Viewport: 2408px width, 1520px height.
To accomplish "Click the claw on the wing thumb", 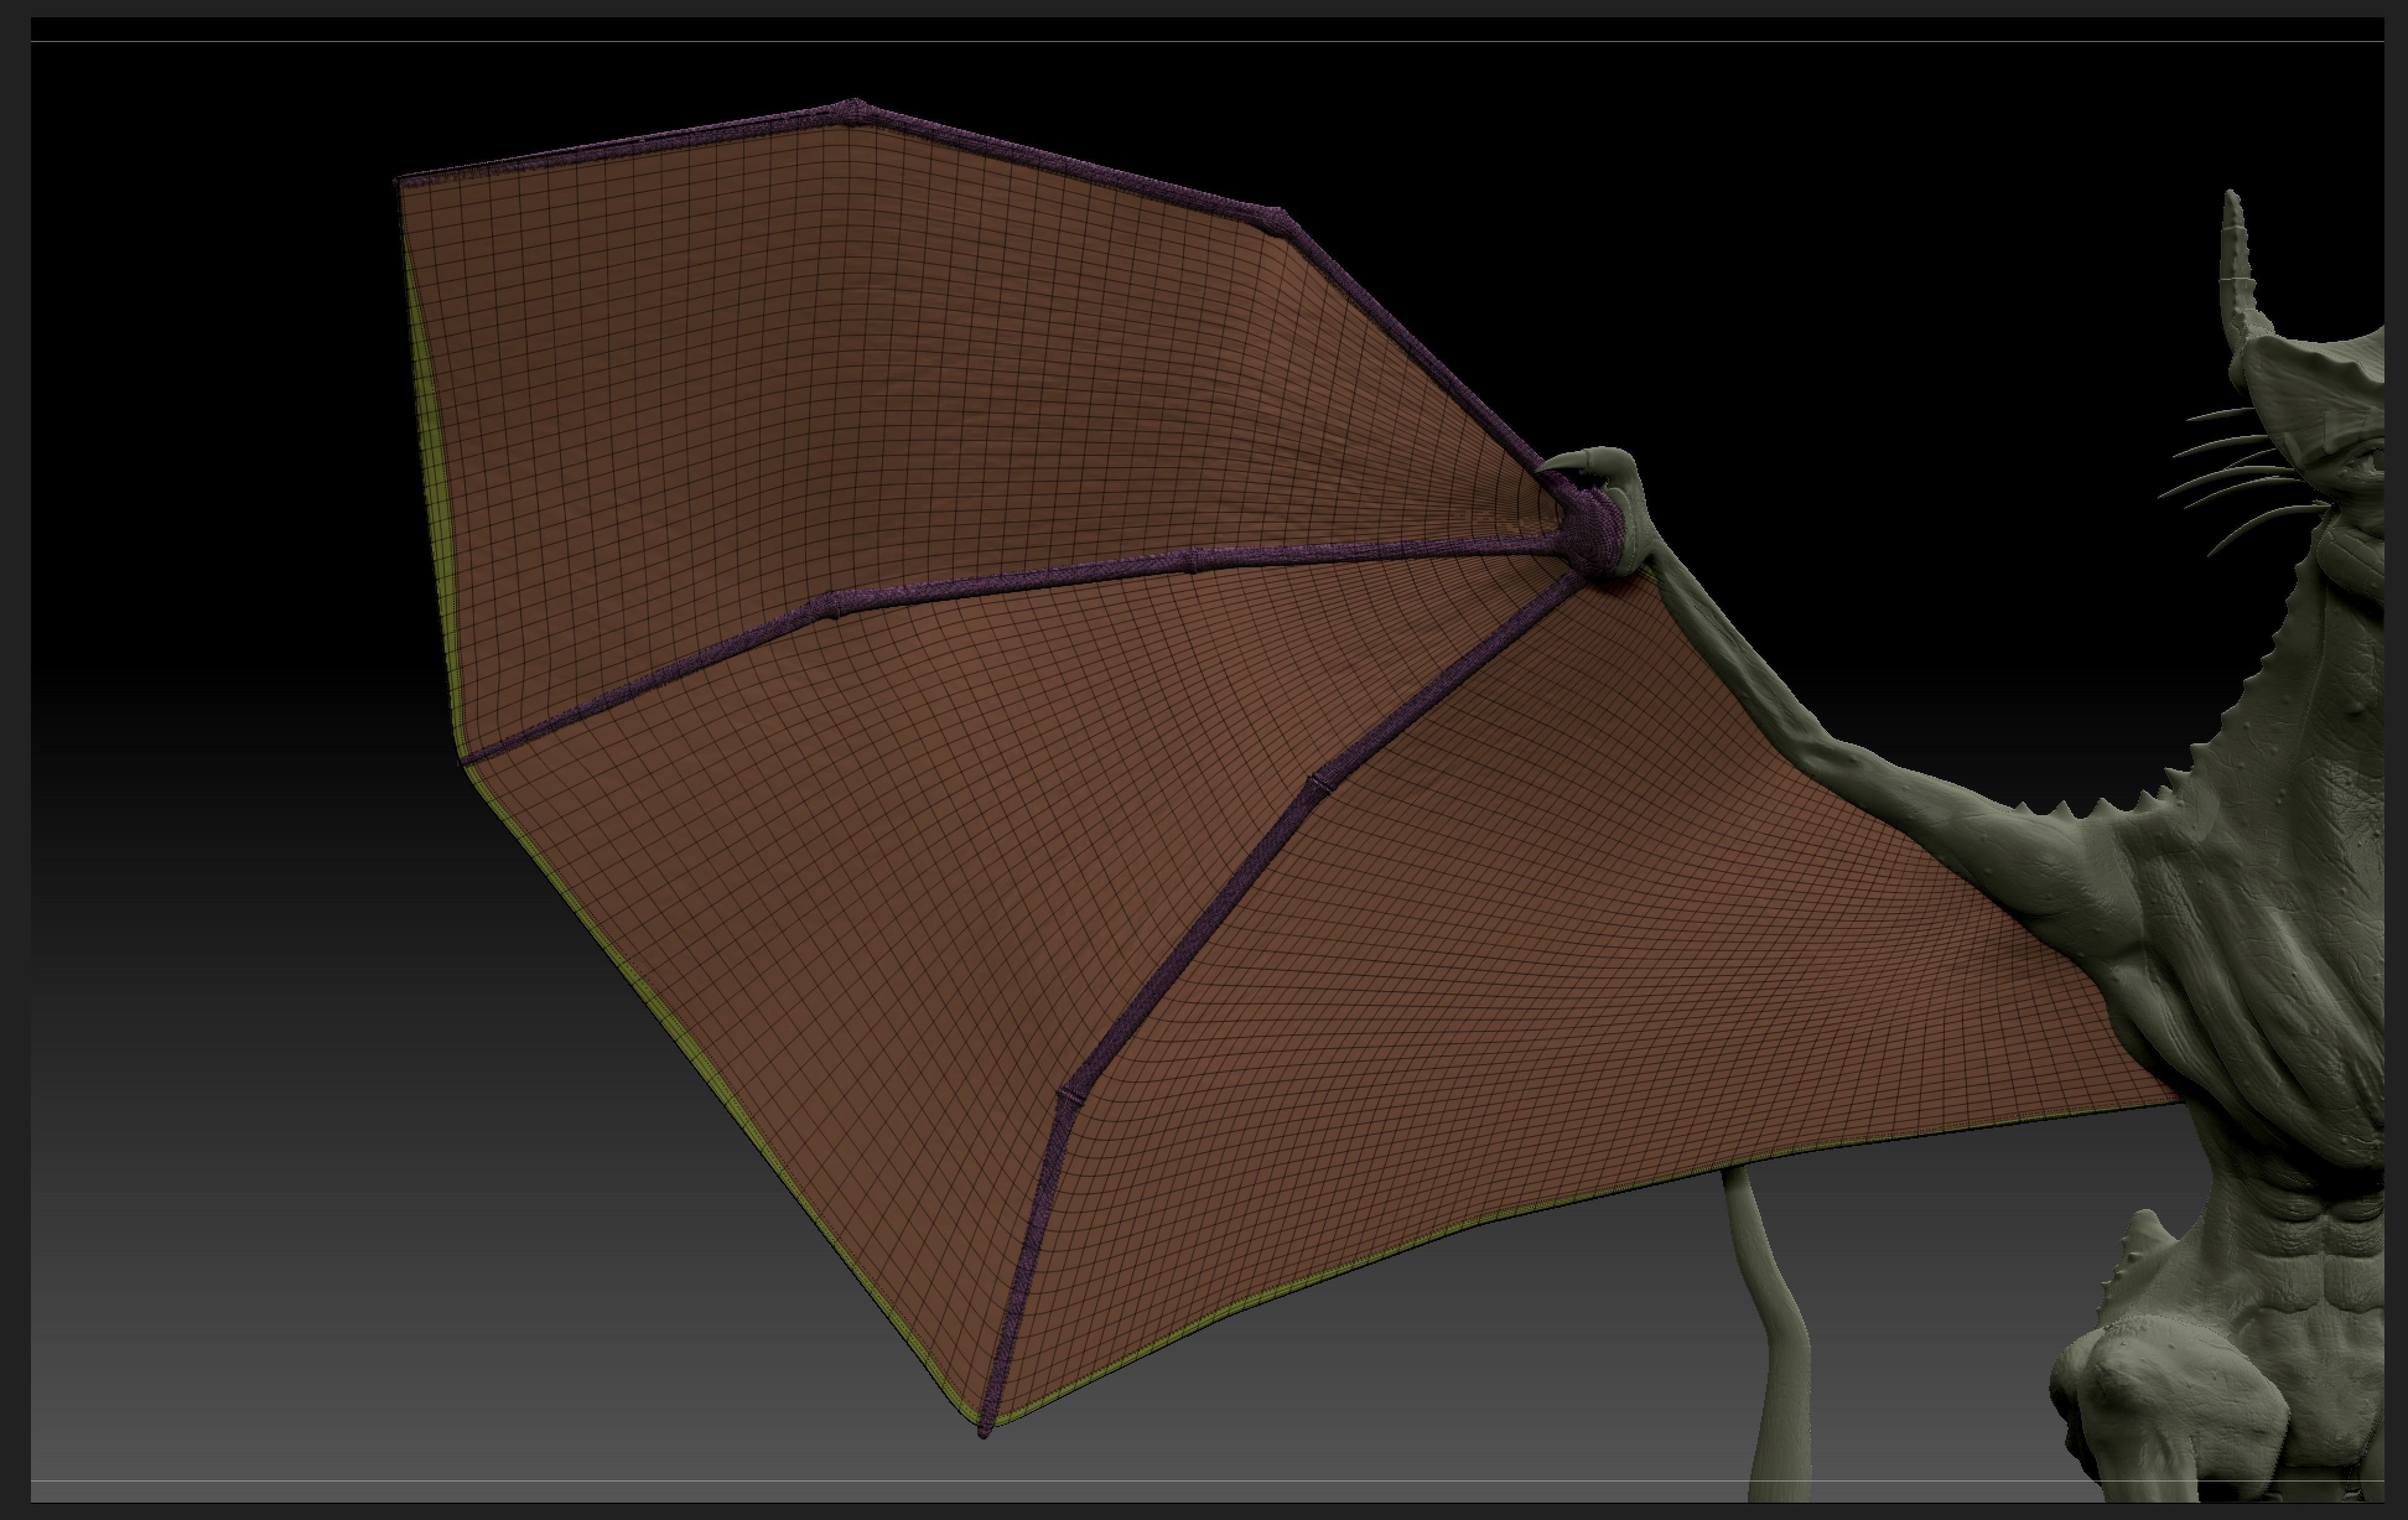I will click(1568, 462).
